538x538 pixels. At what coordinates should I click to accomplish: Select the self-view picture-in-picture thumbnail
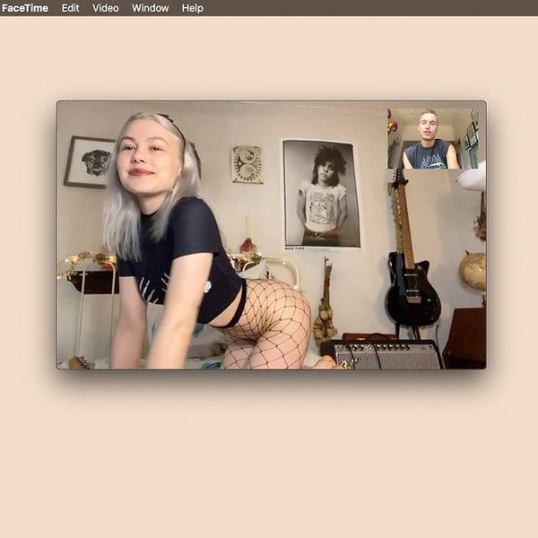[433, 139]
